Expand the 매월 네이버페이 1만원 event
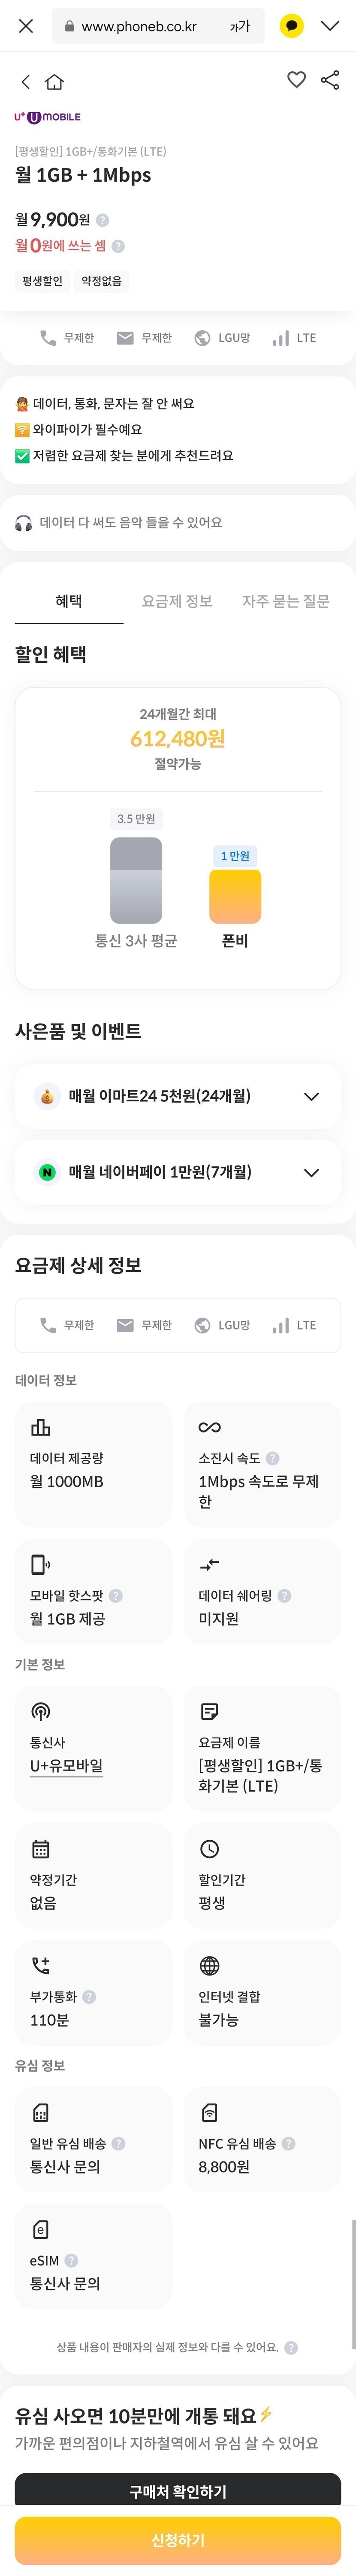356x2576 pixels. click(310, 1172)
